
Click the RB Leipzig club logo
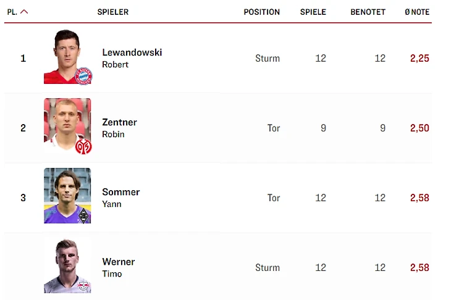[82, 285]
